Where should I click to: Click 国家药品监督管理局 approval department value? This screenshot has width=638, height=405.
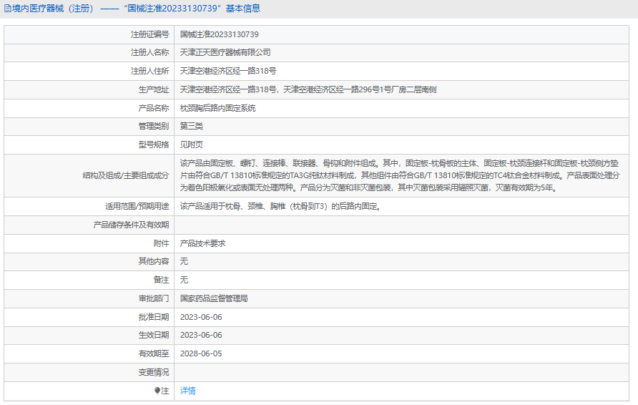click(x=213, y=298)
